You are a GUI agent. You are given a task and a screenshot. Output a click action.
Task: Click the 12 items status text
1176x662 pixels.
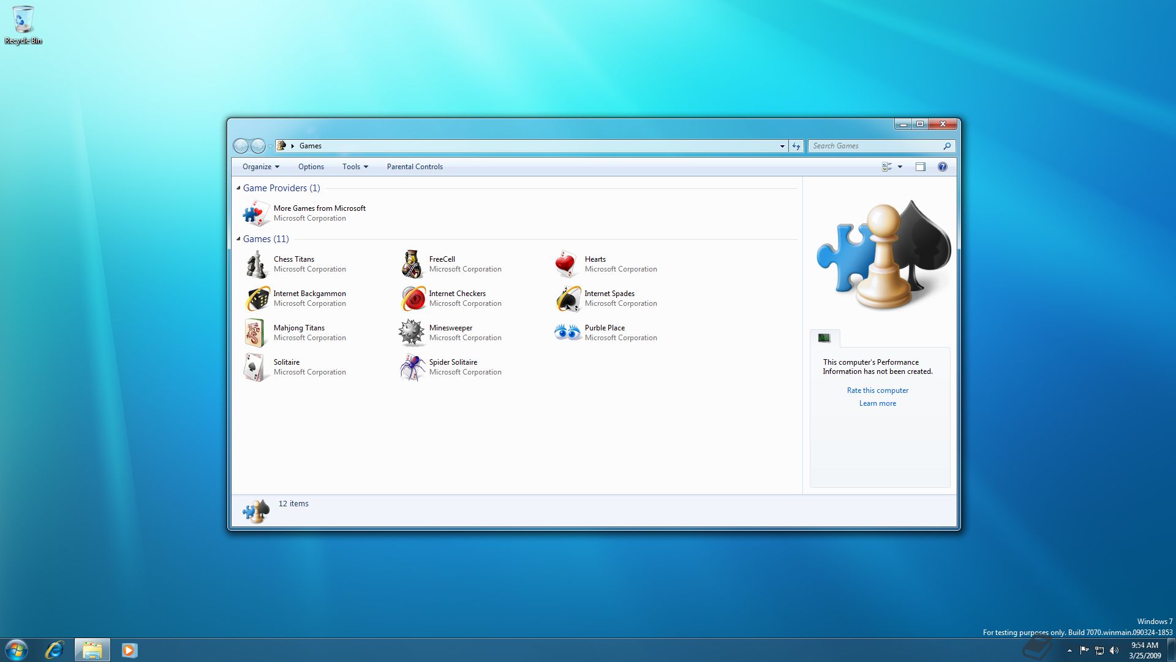point(293,504)
